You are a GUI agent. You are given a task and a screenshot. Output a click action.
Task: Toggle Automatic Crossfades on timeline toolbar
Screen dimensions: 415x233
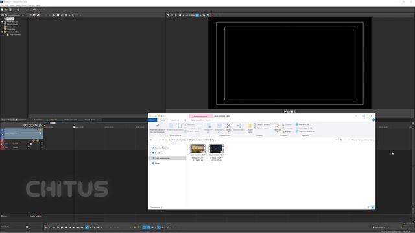click(148, 227)
